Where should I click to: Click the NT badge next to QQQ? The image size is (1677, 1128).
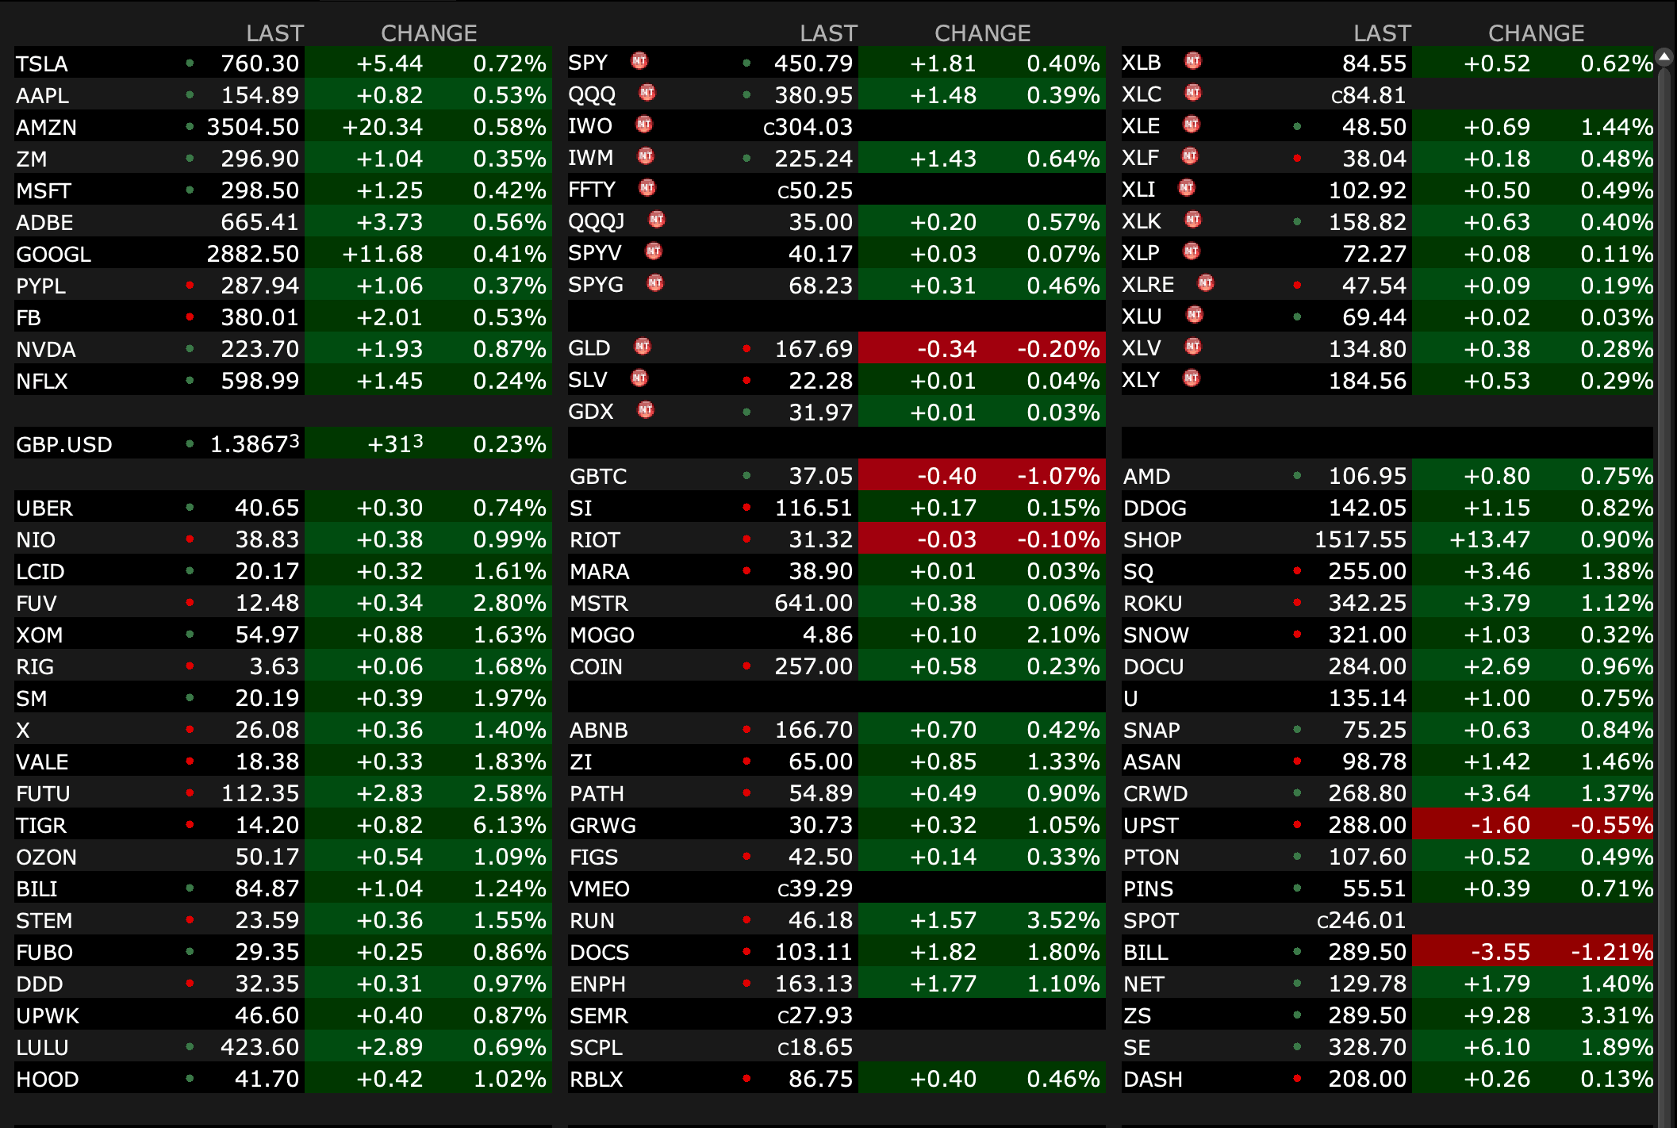[647, 93]
